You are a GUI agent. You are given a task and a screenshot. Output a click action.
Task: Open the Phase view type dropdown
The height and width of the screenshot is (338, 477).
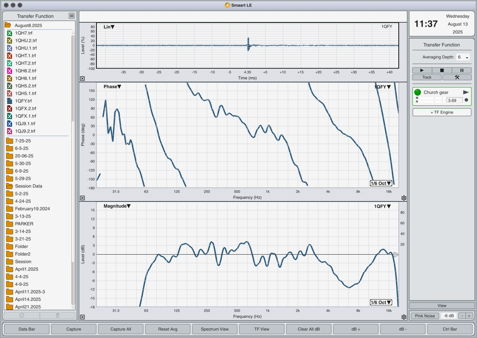112,87
